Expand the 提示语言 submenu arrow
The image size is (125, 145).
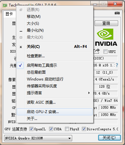tap(89, 93)
